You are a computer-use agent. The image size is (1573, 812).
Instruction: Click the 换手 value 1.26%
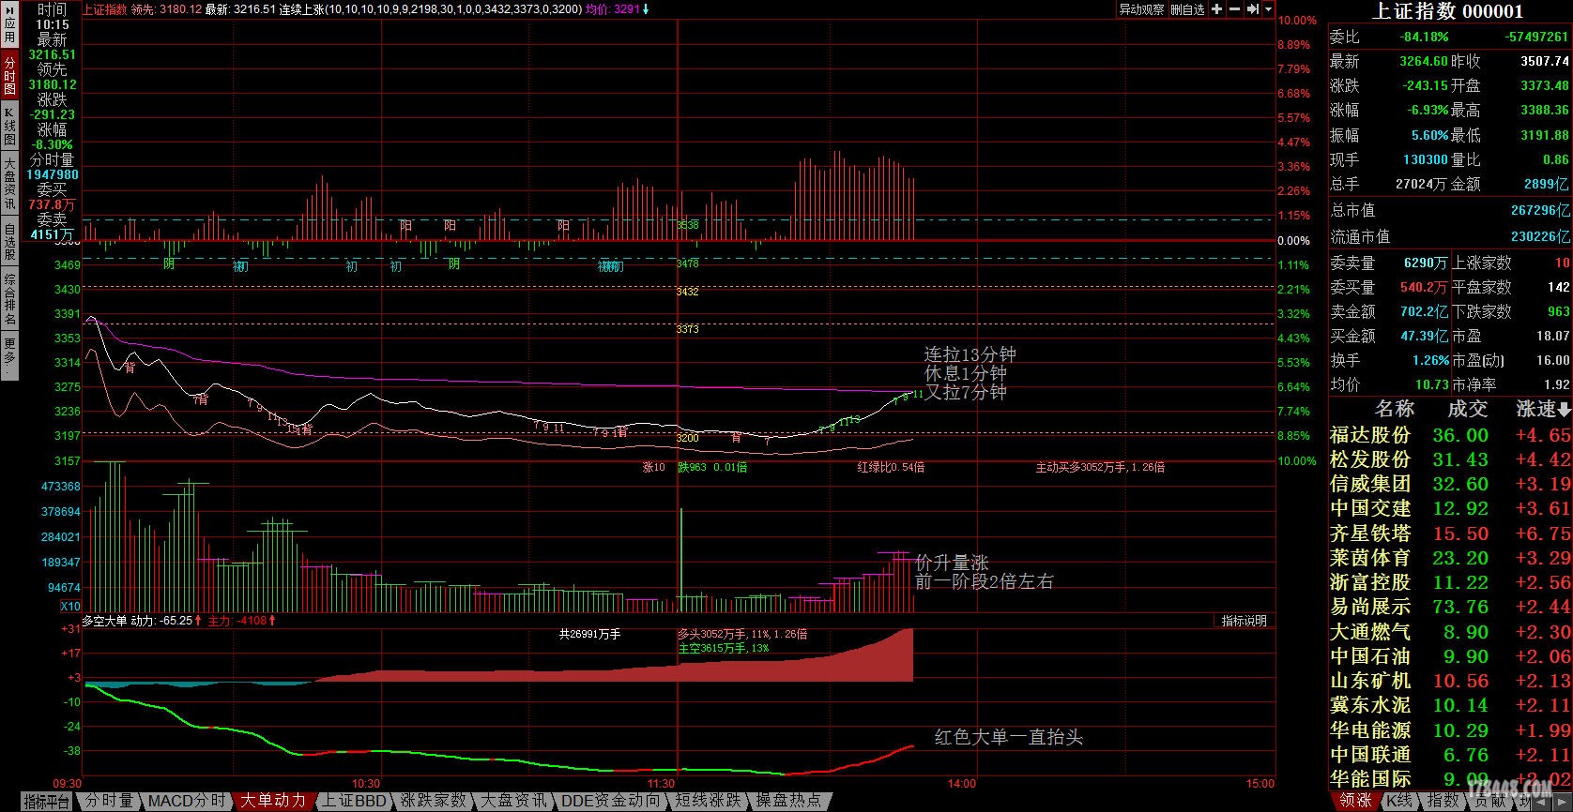[x=1430, y=360]
